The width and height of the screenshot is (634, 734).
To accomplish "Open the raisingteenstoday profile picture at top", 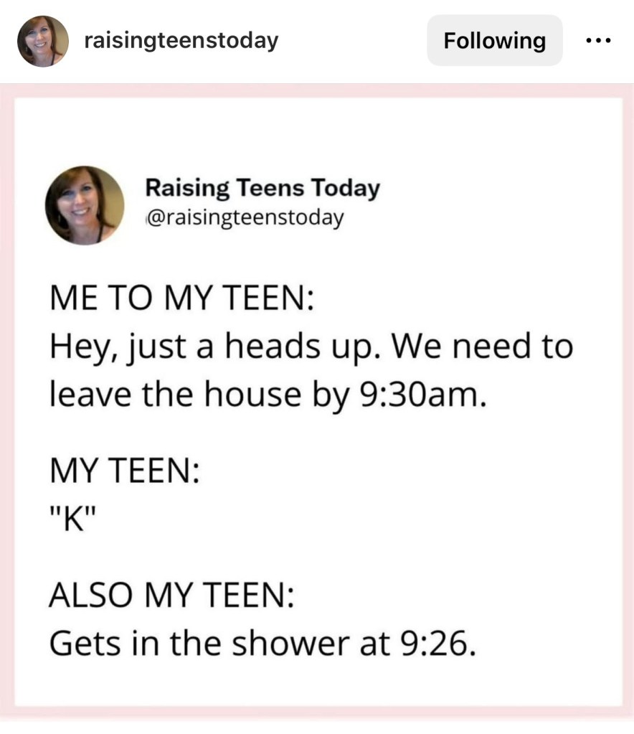I will click(43, 41).
